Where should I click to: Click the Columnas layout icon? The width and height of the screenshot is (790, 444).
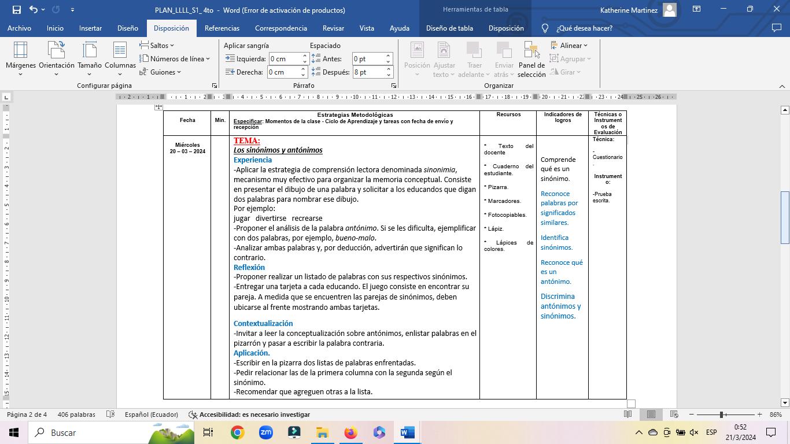[x=120, y=51]
